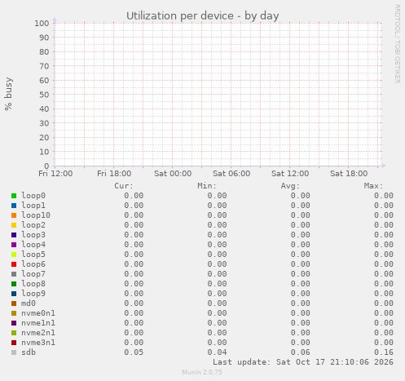Click the Avg: column header
405x381 pixels.
290,186
